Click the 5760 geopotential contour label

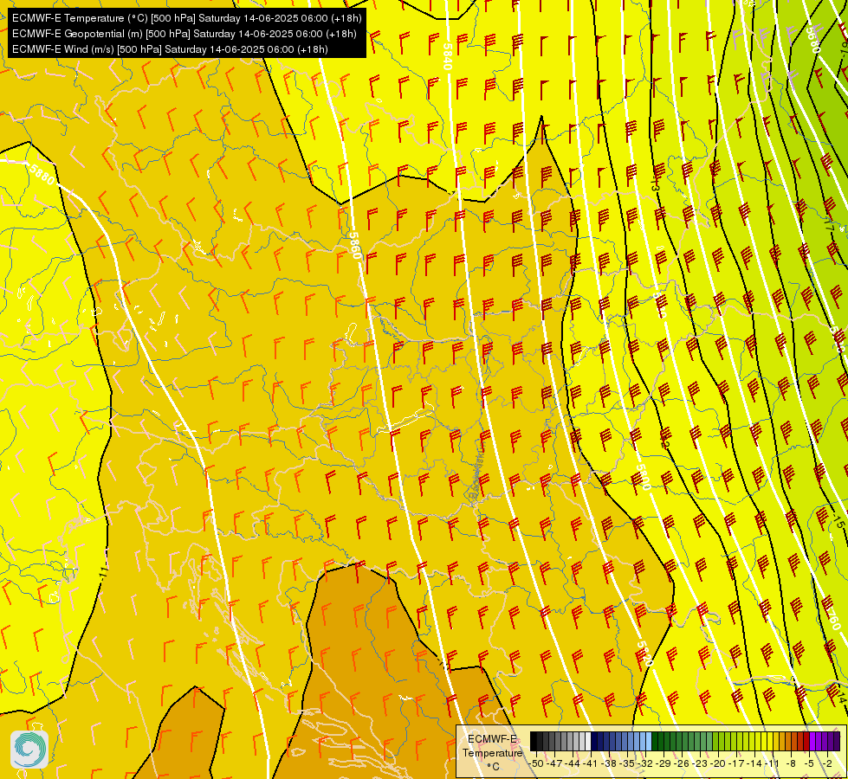click(833, 614)
